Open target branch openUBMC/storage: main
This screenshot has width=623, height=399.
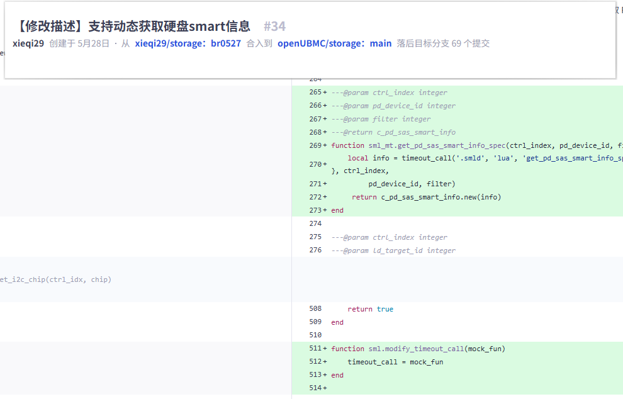click(335, 43)
